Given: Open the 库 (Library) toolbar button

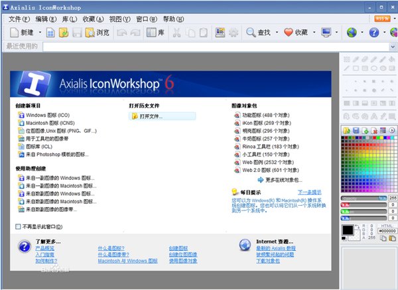Looking at the screenshot, I should (157, 32).
